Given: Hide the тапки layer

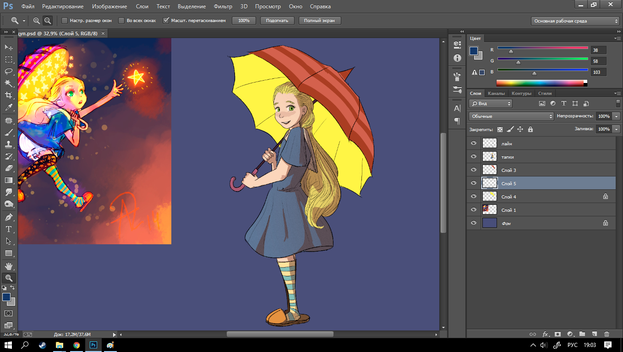Looking at the screenshot, I should tap(474, 157).
